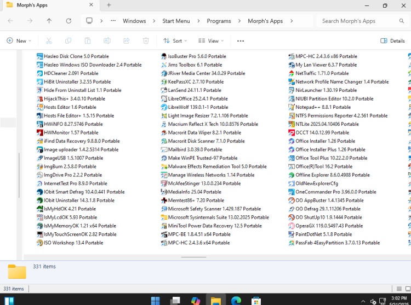Click the Hasleo Disk Clone 5.0 icon
This screenshot has height=305, width=411.
[40, 56]
